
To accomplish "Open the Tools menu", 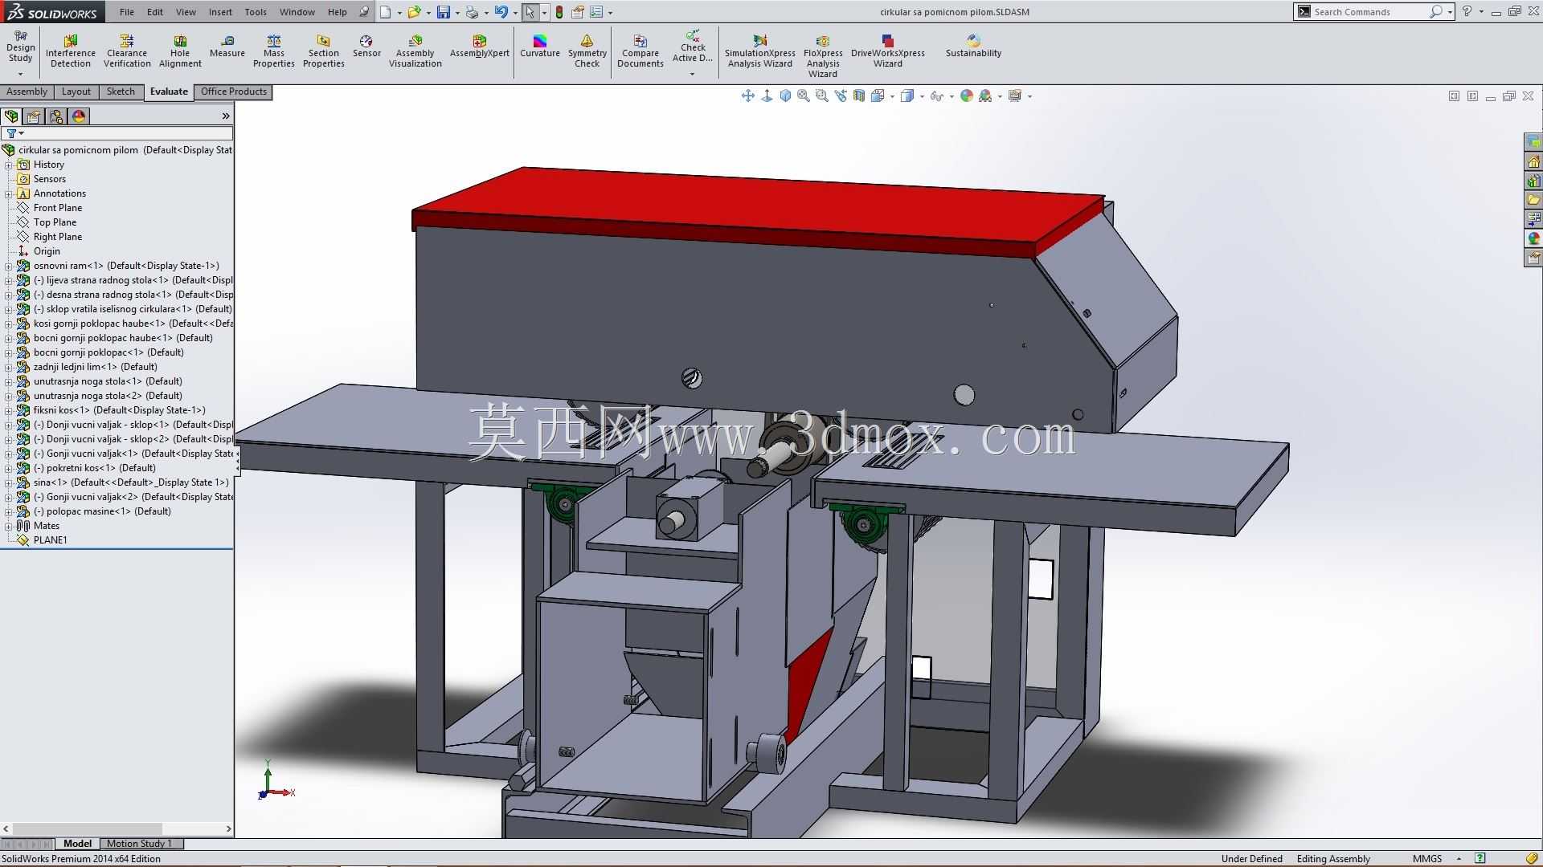I will coord(256,12).
